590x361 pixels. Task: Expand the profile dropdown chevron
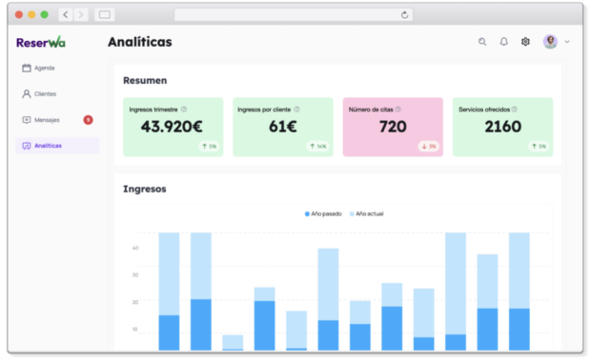coord(567,42)
